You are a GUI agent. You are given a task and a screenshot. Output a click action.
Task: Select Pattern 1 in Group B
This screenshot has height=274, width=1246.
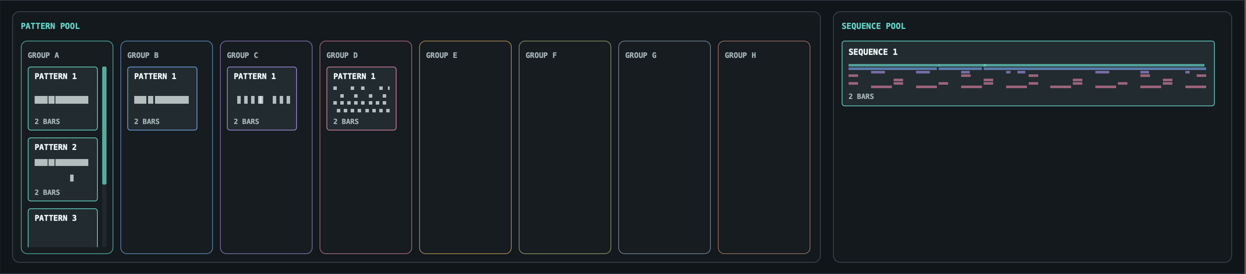162,99
